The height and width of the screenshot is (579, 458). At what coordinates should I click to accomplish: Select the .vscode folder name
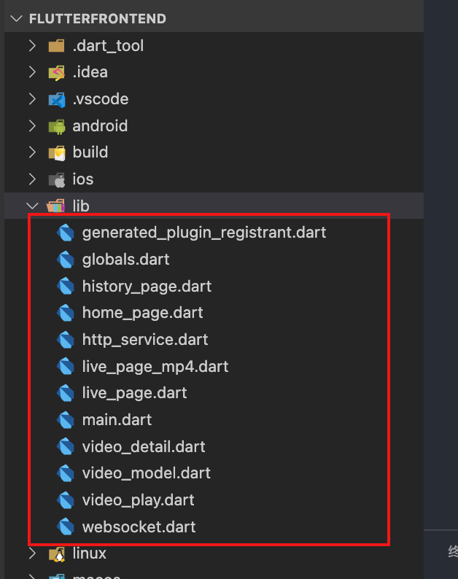pyautogui.click(x=101, y=99)
